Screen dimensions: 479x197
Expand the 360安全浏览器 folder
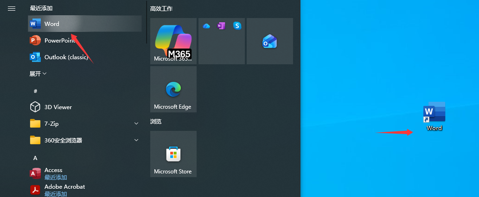pos(136,140)
